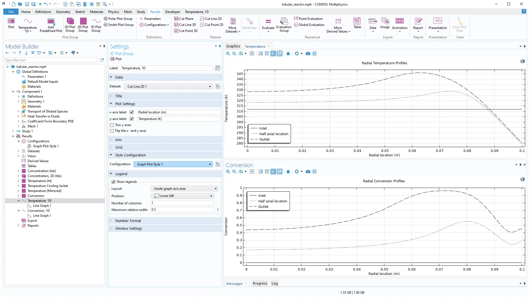Switch to the Graphics tab
This screenshot has width=530, height=297.
233,46
